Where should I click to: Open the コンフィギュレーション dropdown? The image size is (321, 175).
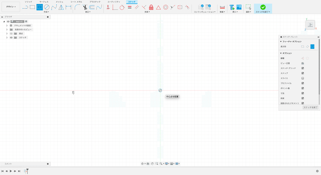point(205,12)
